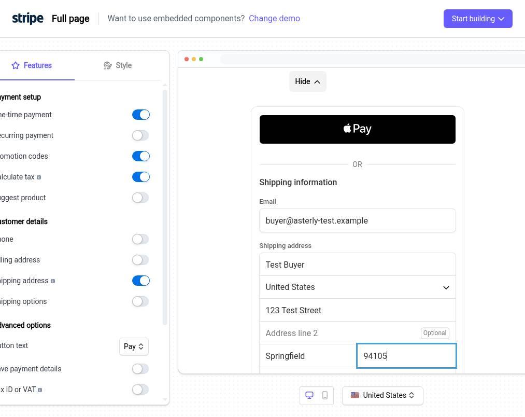Open the Start building dropdown
The image size is (525, 417).
tap(478, 19)
